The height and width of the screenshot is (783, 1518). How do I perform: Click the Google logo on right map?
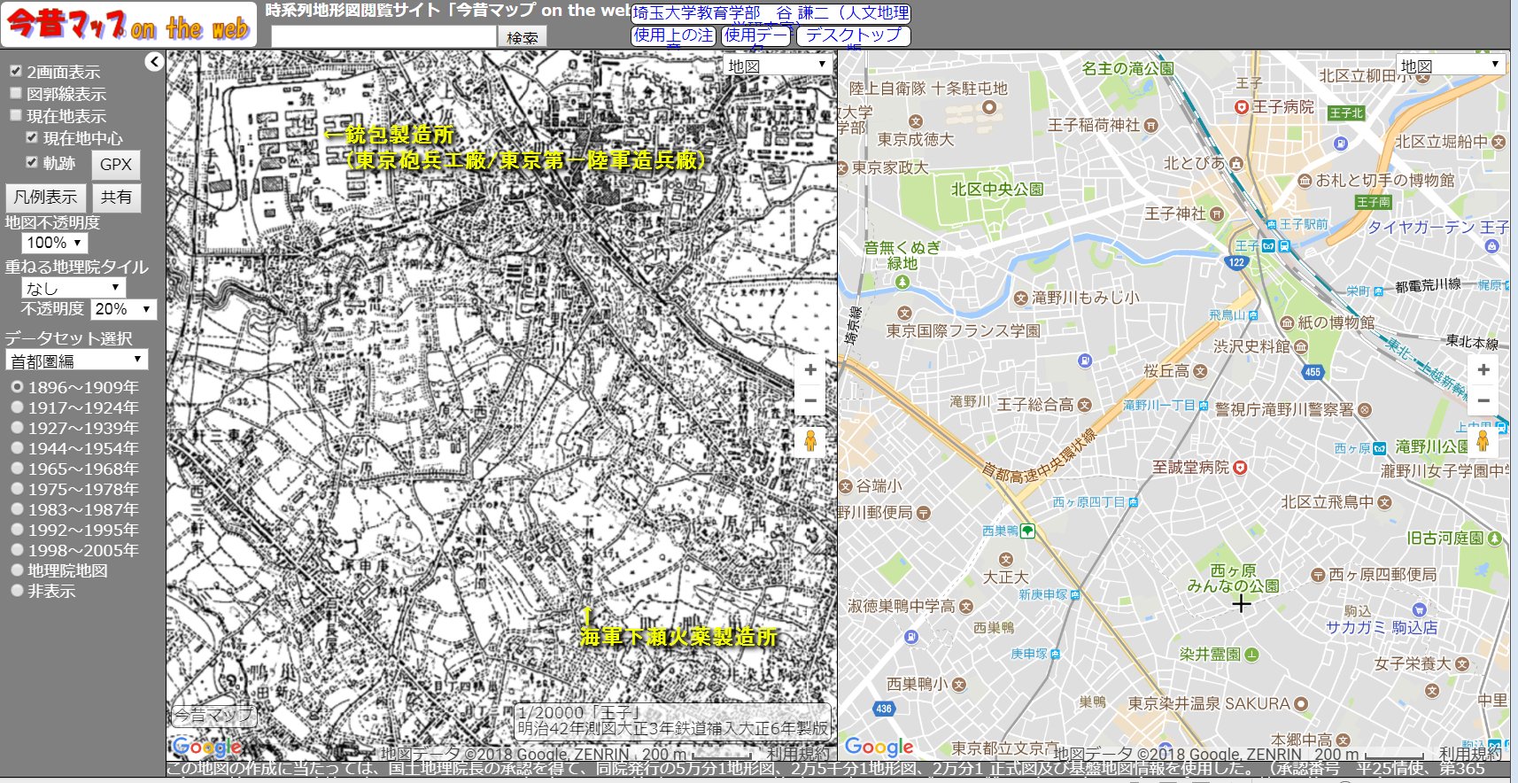click(x=879, y=747)
